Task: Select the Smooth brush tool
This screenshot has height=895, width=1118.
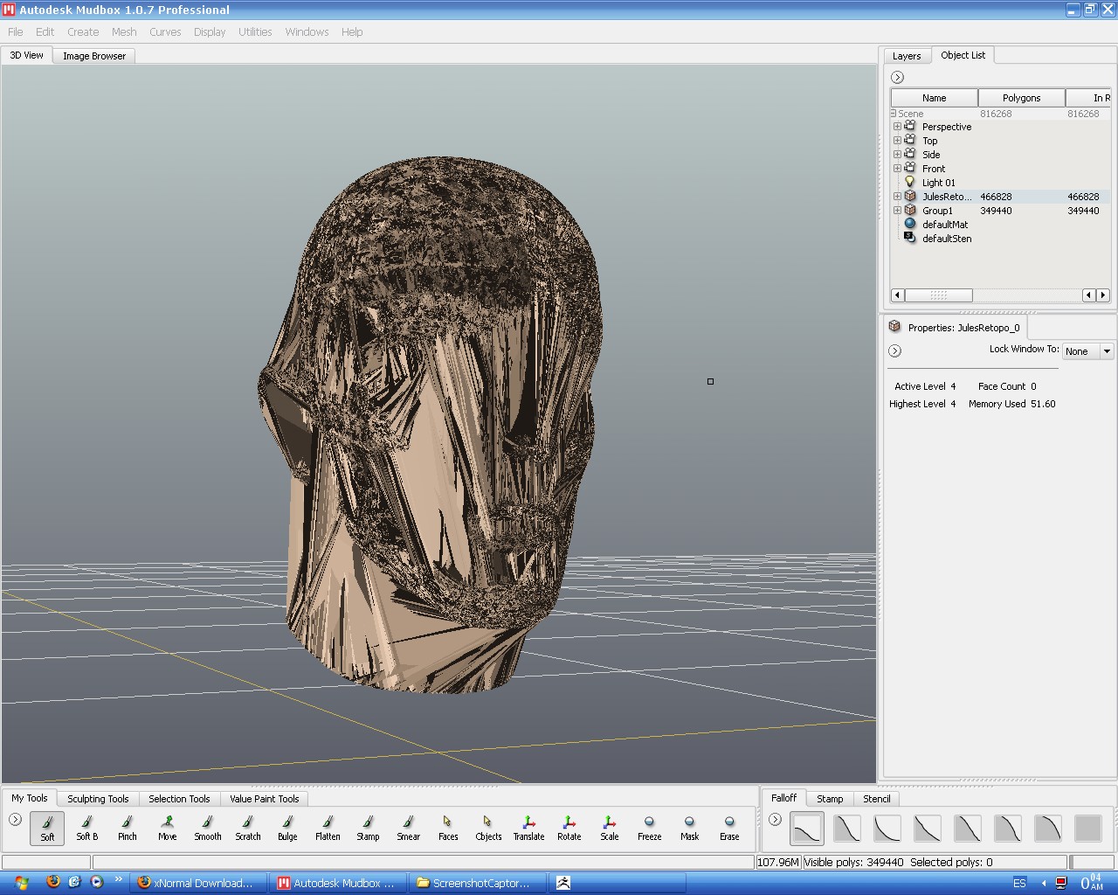Action: click(207, 827)
